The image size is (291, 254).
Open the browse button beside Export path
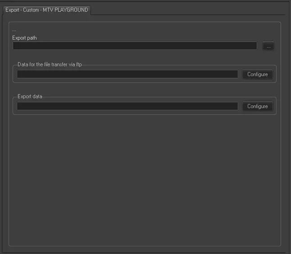268,46
